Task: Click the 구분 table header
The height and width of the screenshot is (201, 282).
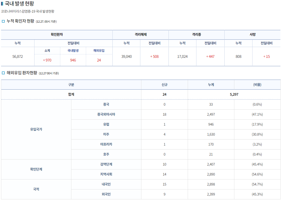Action: (x=71, y=85)
